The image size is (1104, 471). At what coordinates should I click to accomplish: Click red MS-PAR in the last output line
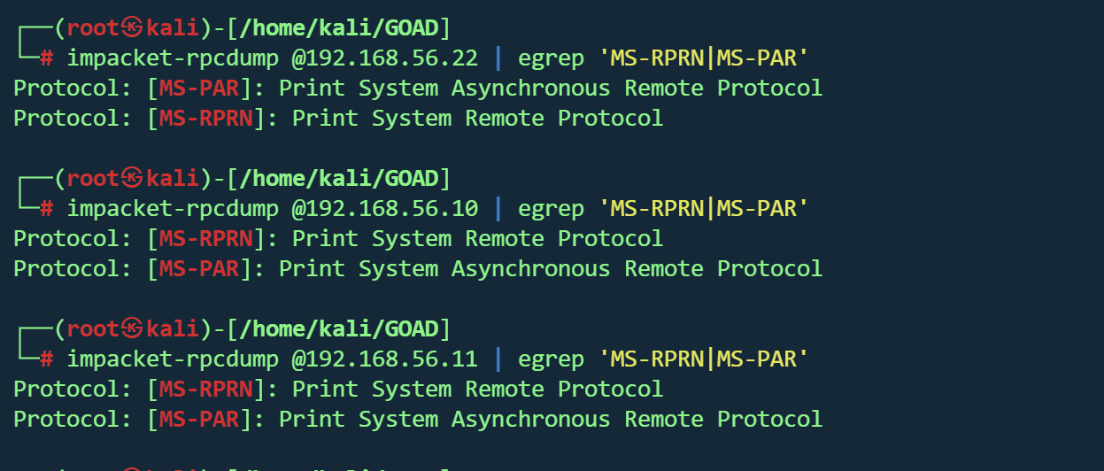[200, 420]
